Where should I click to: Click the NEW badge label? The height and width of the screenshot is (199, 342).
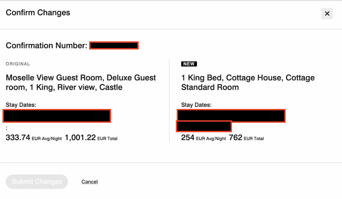pyautogui.click(x=189, y=64)
